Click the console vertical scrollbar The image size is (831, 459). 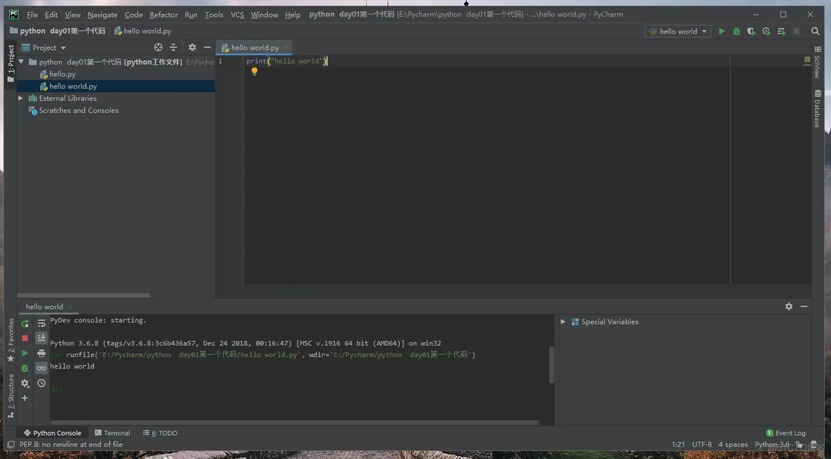click(551, 365)
